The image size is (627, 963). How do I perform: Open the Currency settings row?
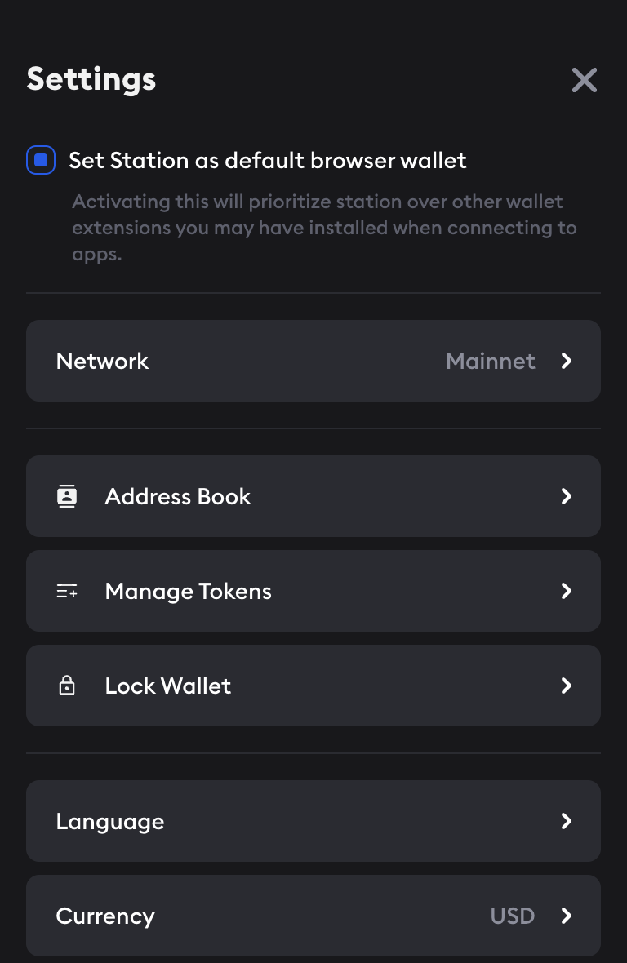click(105, 916)
